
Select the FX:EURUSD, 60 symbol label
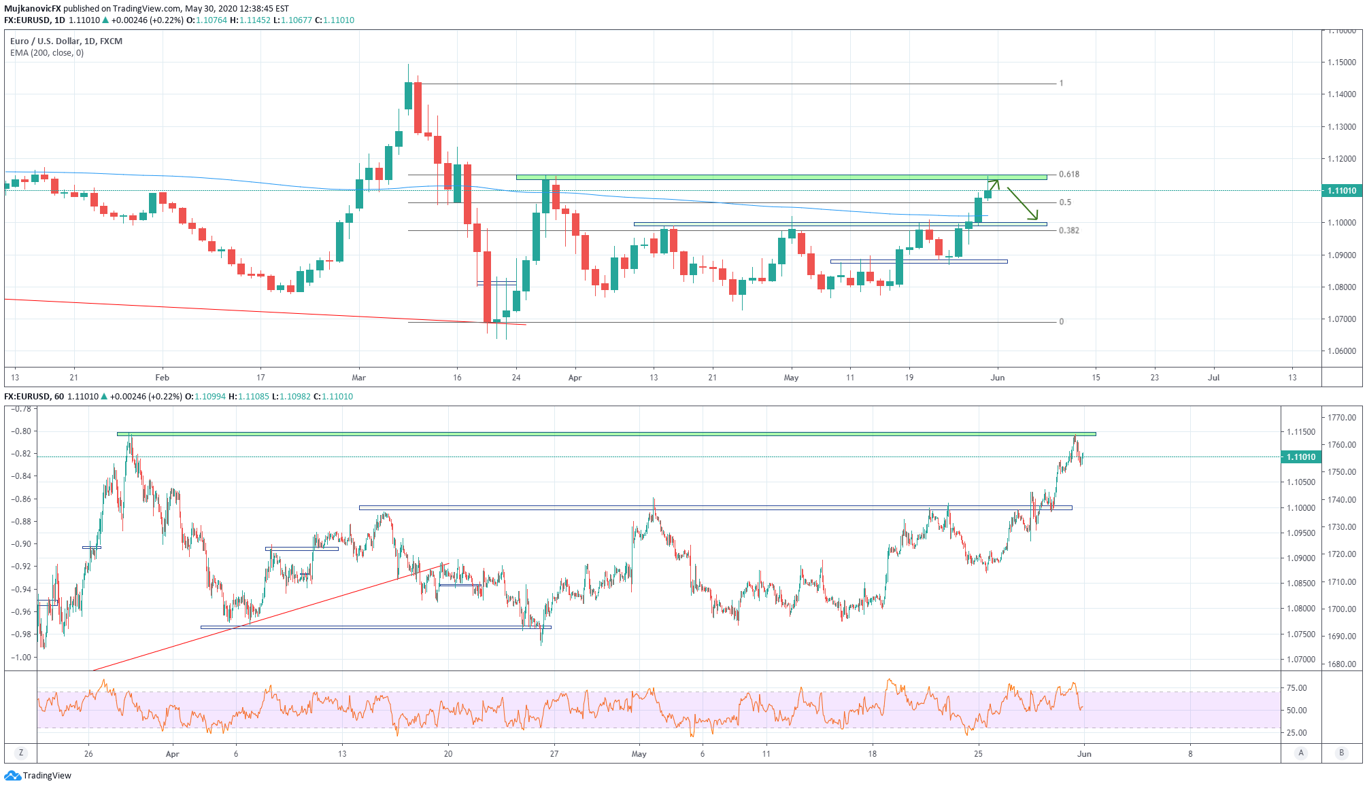coord(34,397)
